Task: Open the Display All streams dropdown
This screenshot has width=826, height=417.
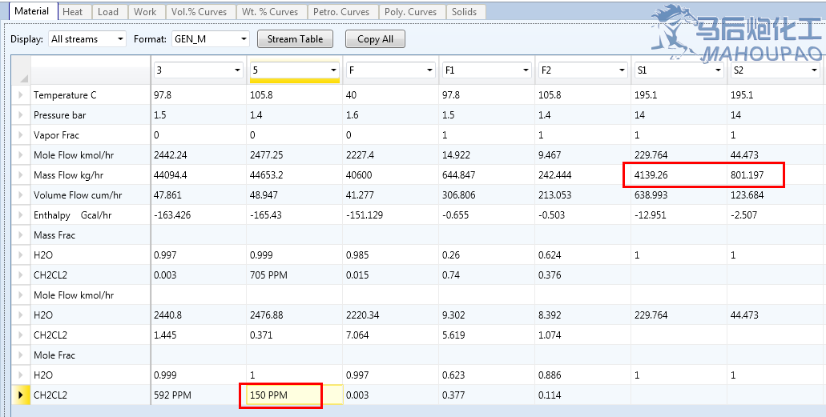Action: [x=87, y=39]
